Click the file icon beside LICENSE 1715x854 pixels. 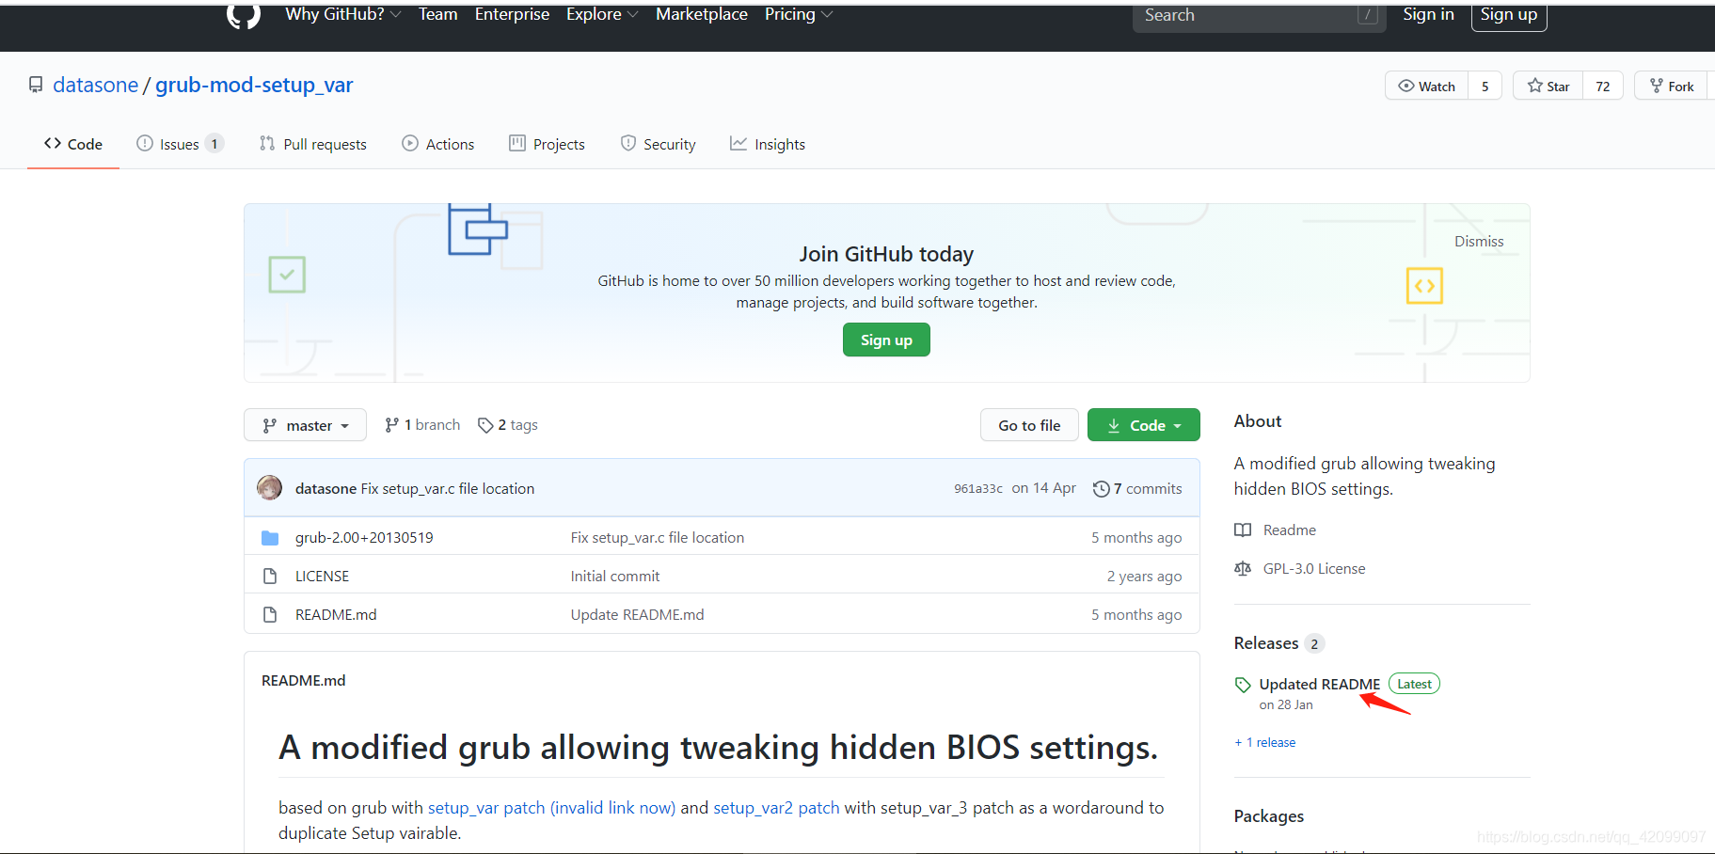270,576
